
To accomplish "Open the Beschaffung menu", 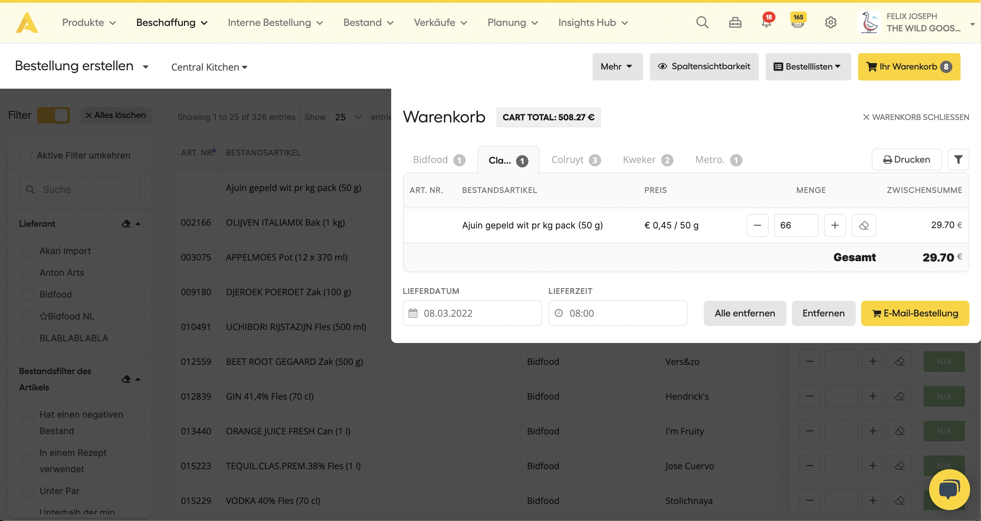I will (x=172, y=23).
